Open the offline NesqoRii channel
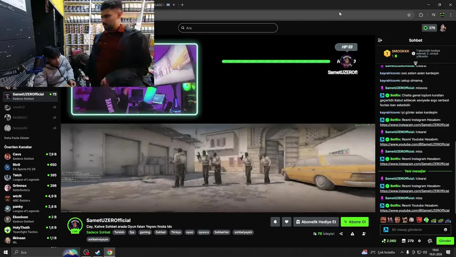The image size is (456, 257). coord(30,128)
